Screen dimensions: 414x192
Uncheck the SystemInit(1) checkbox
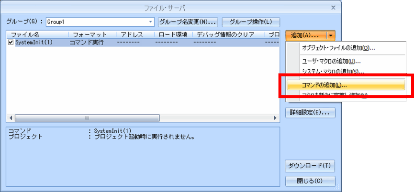tap(11, 43)
